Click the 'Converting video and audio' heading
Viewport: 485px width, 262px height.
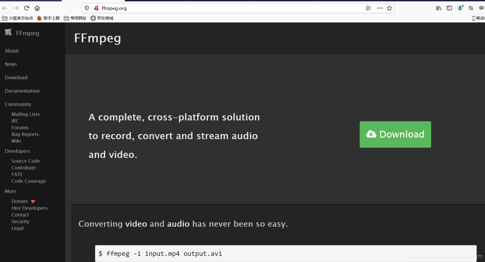click(x=183, y=224)
